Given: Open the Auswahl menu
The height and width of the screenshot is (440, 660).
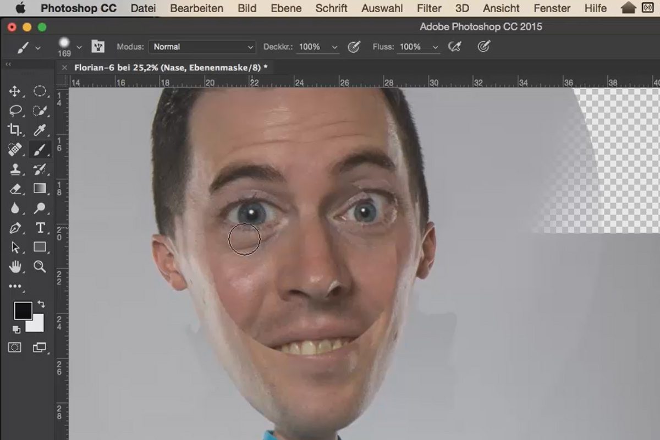Looking at the screenshot, I should [x=382, y=8].
